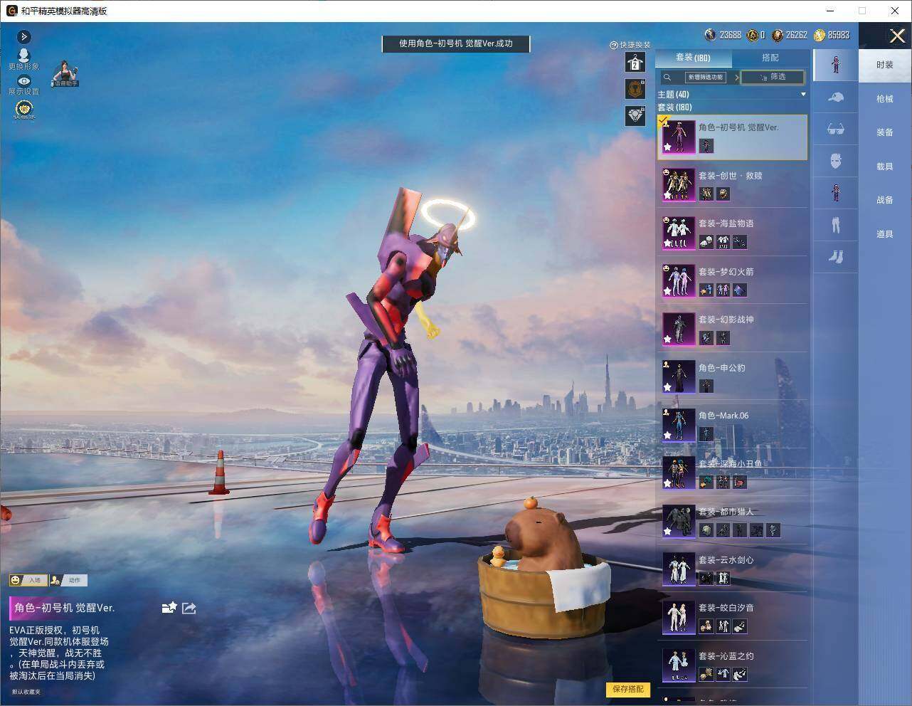Open the quick outfit hanger slot 2

click(635, 63)
